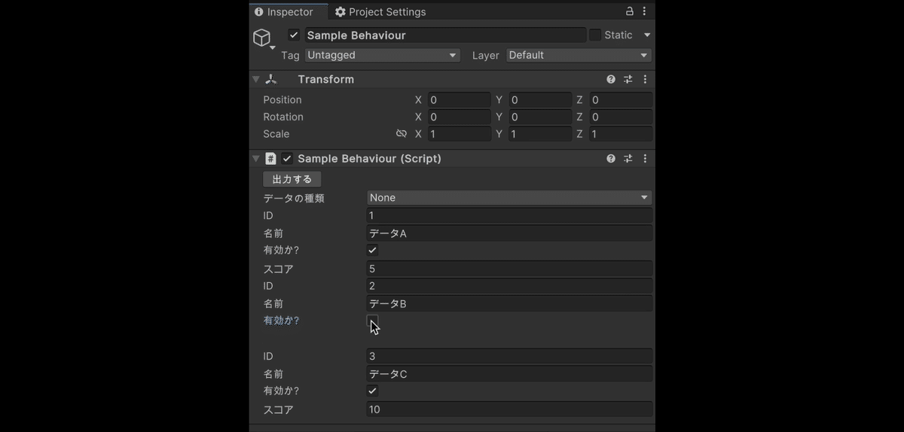Open the Layer dropdown showing Default
The image size is (904, 432).
pyautogui.click(x=579, y=55)
